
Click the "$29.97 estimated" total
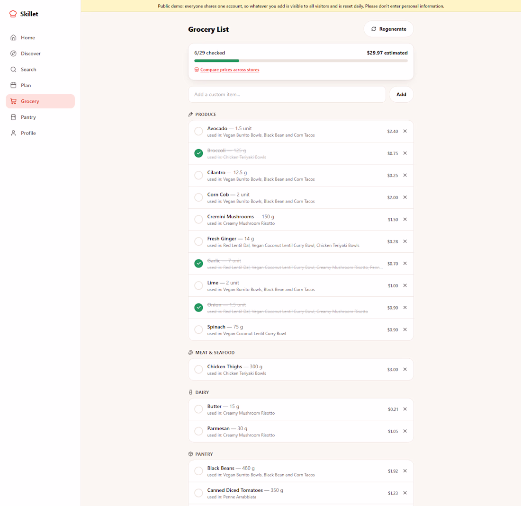click(387, 53)
